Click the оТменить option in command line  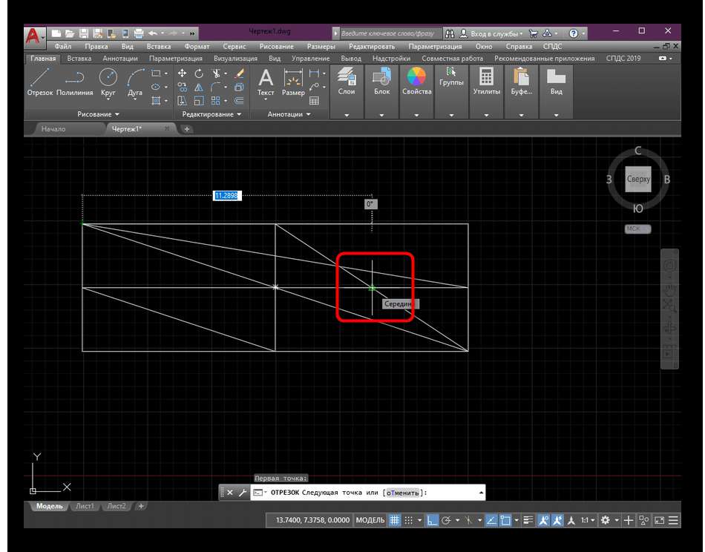click(403, 493)
